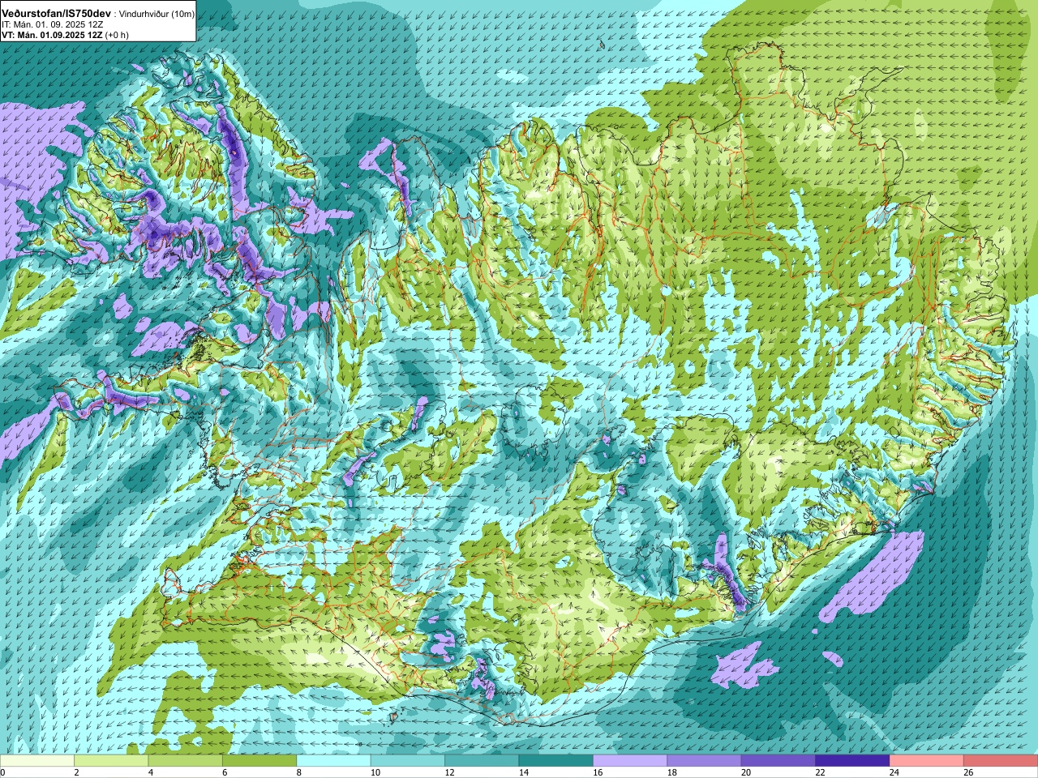Click the 24–26 pink legend swatch
The width and height of the screenshot is (1038, 778).
927,761
